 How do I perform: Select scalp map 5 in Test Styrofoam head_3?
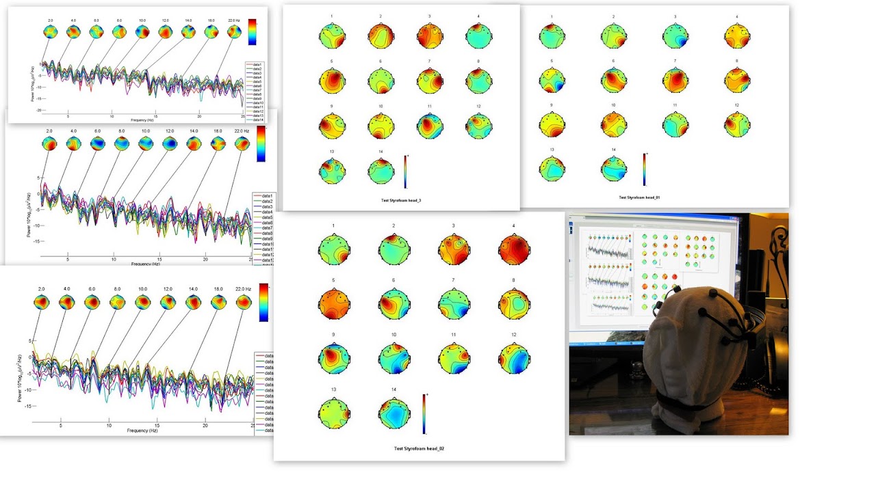click(333, 81)
